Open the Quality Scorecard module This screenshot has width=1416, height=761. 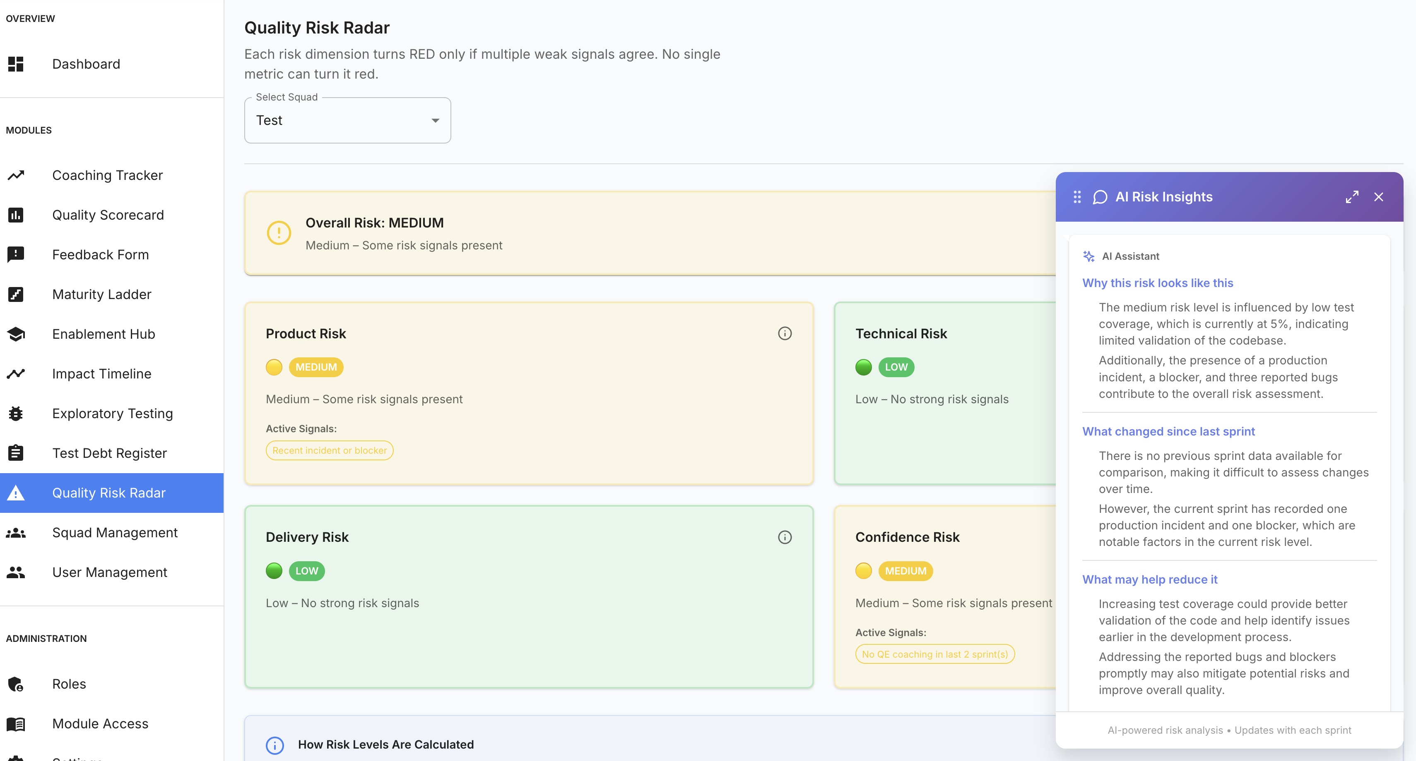point(112,215)
